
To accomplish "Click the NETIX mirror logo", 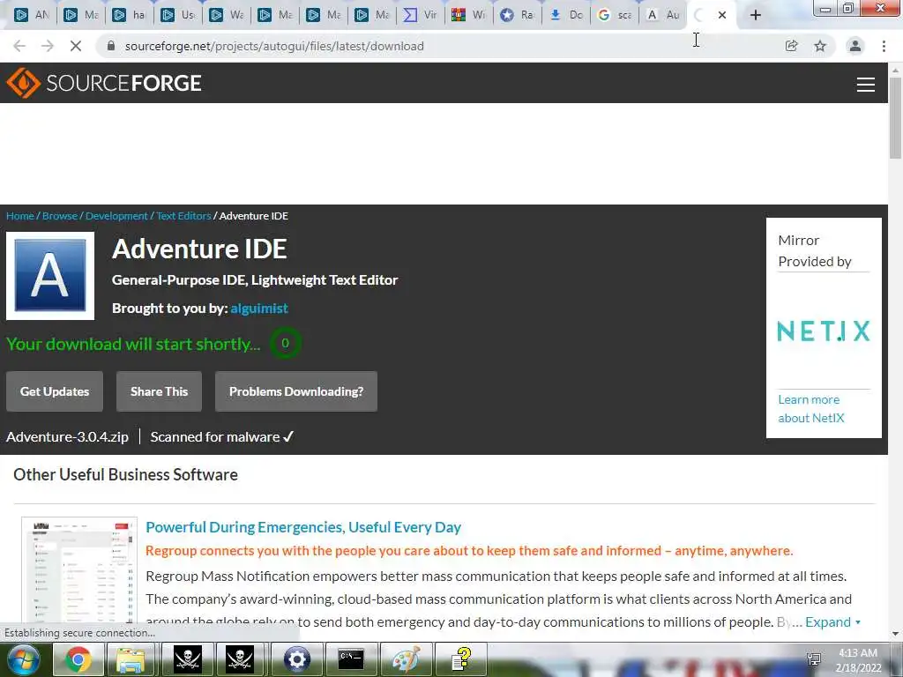I will coord(824,331).
